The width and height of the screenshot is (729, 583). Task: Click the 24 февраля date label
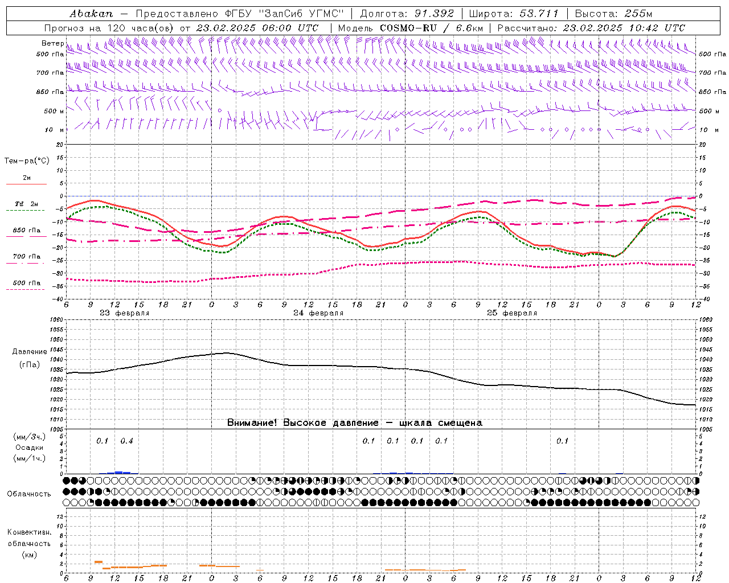318,313
